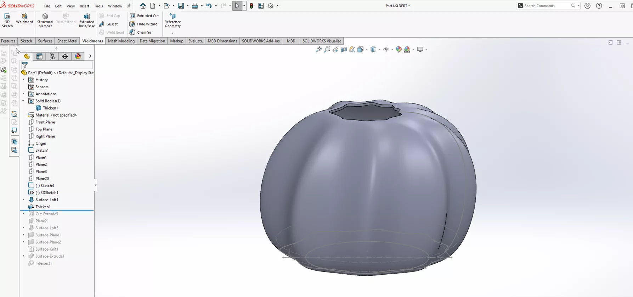
Task: Select the Structural Member tool
Action: tap(45, 21)
